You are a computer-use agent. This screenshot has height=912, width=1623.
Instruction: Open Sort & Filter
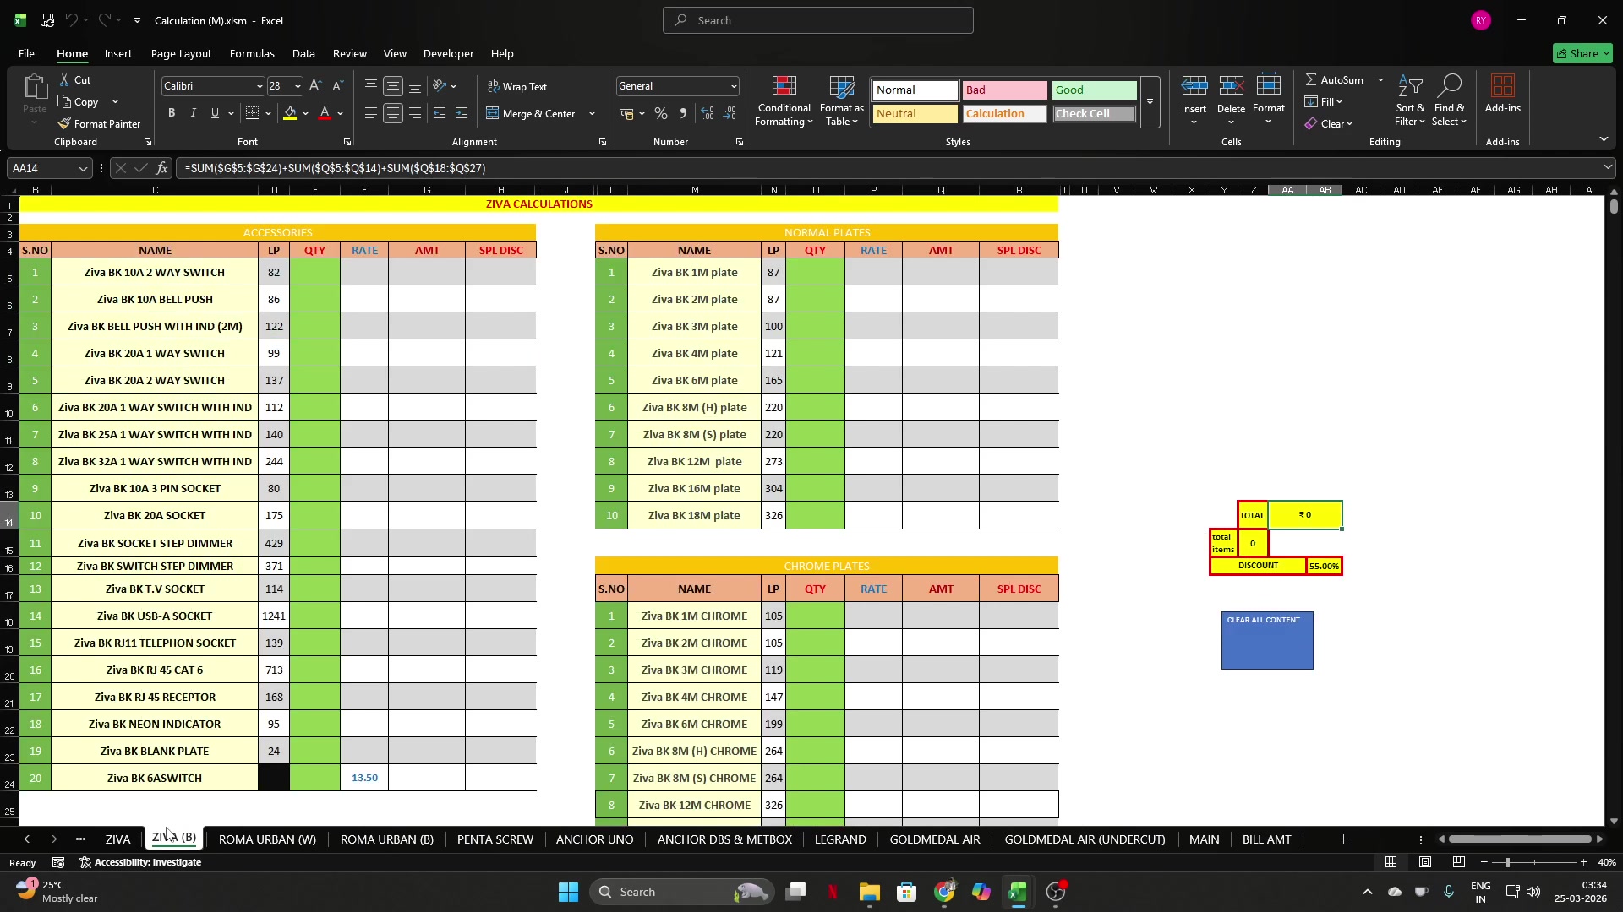[x=1410, y=100]
